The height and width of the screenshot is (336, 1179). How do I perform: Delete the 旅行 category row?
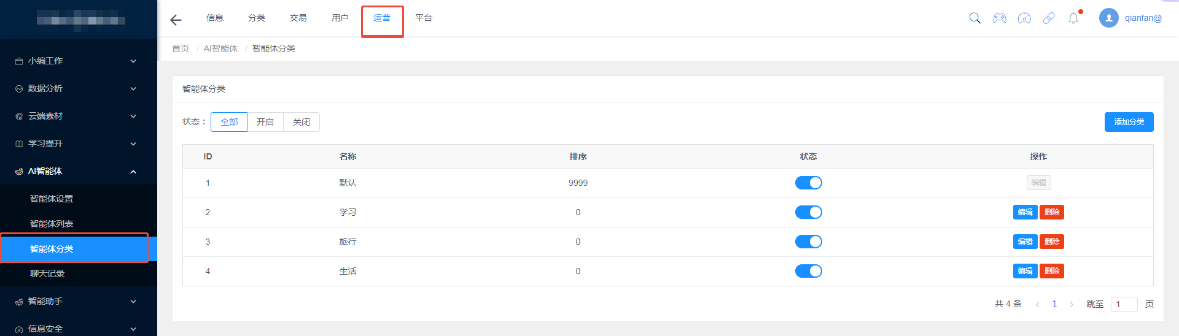(1052, 242)
